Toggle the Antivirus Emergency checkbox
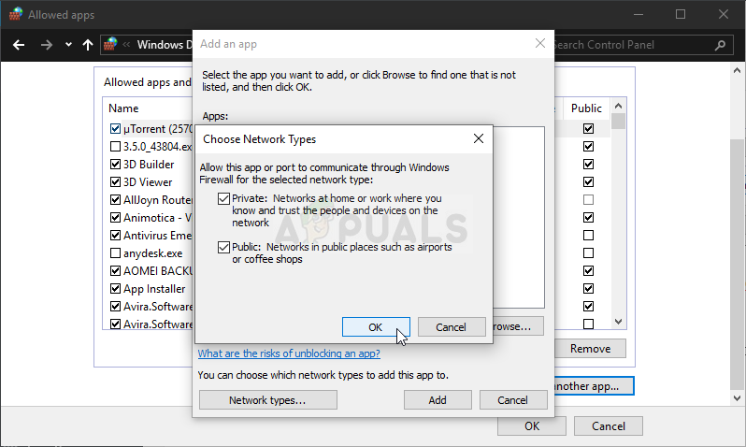 click(115, 235)
